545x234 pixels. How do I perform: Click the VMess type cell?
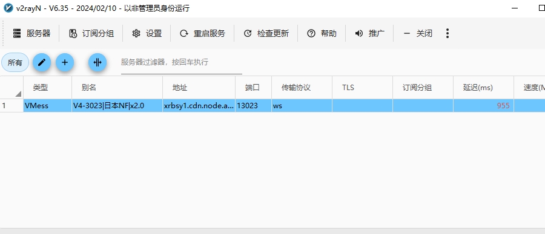click(48, 106)
